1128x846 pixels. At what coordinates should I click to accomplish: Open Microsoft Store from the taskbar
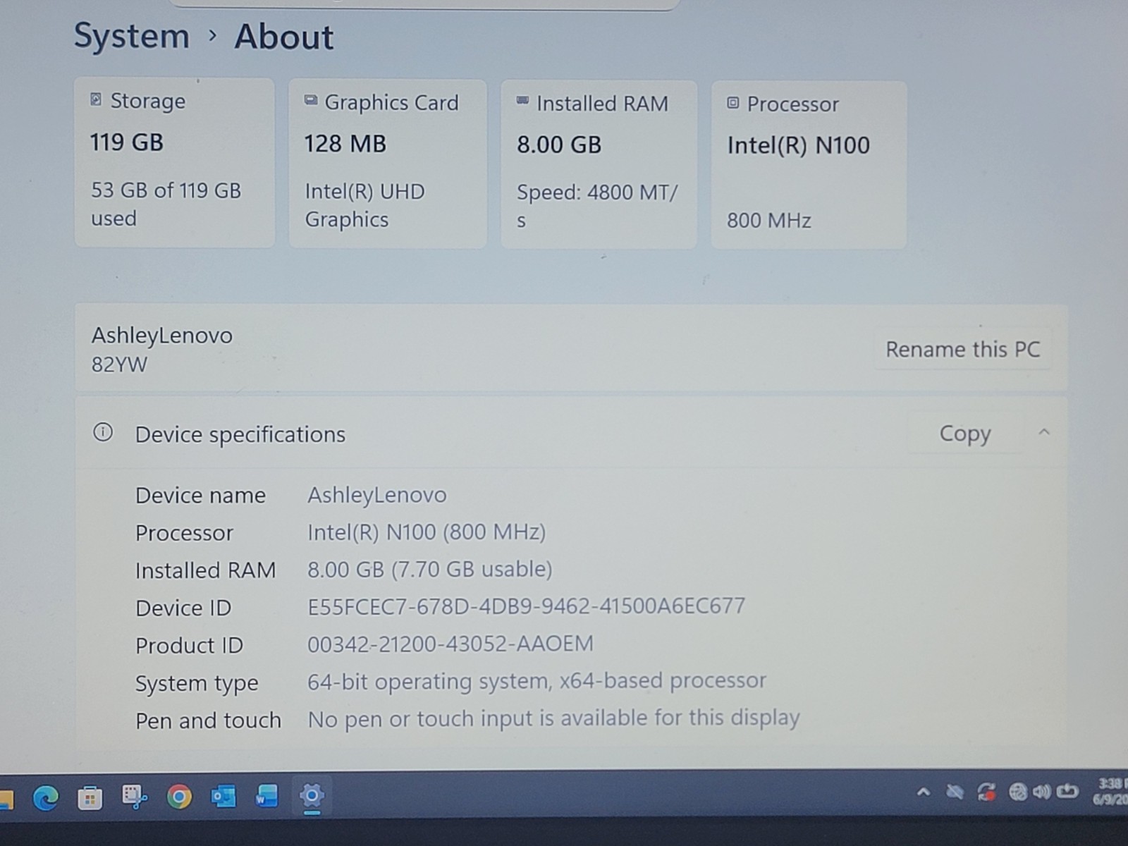coord(90,798)
